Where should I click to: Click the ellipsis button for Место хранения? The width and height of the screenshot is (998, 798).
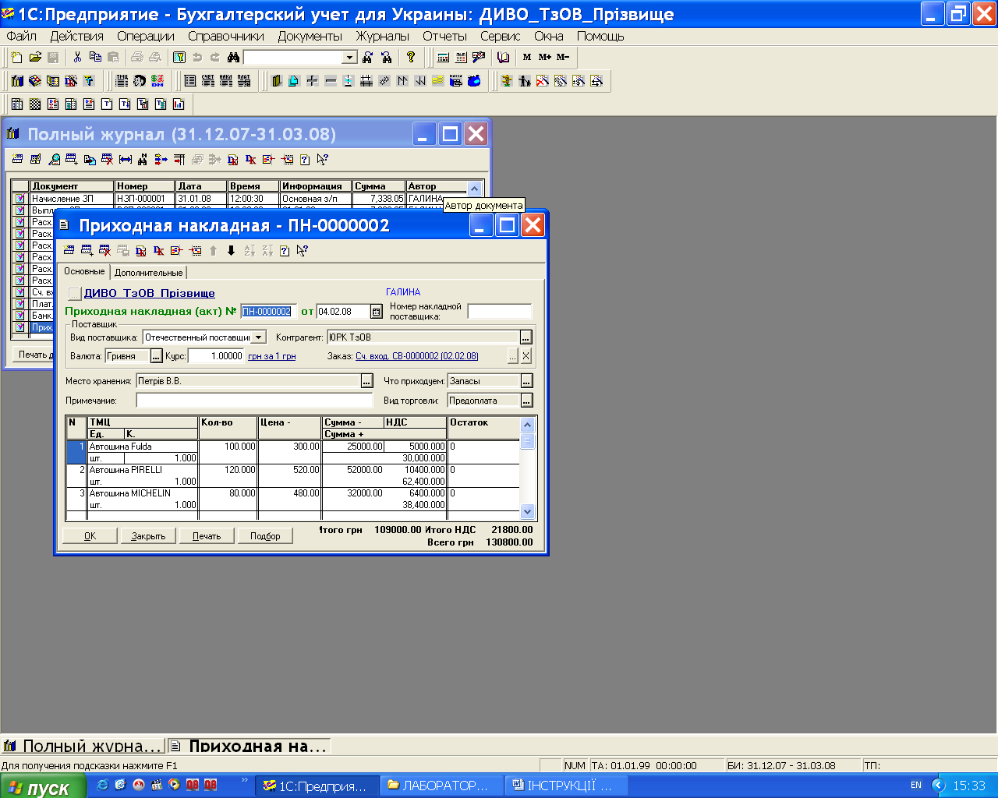(x=367, y=381)
